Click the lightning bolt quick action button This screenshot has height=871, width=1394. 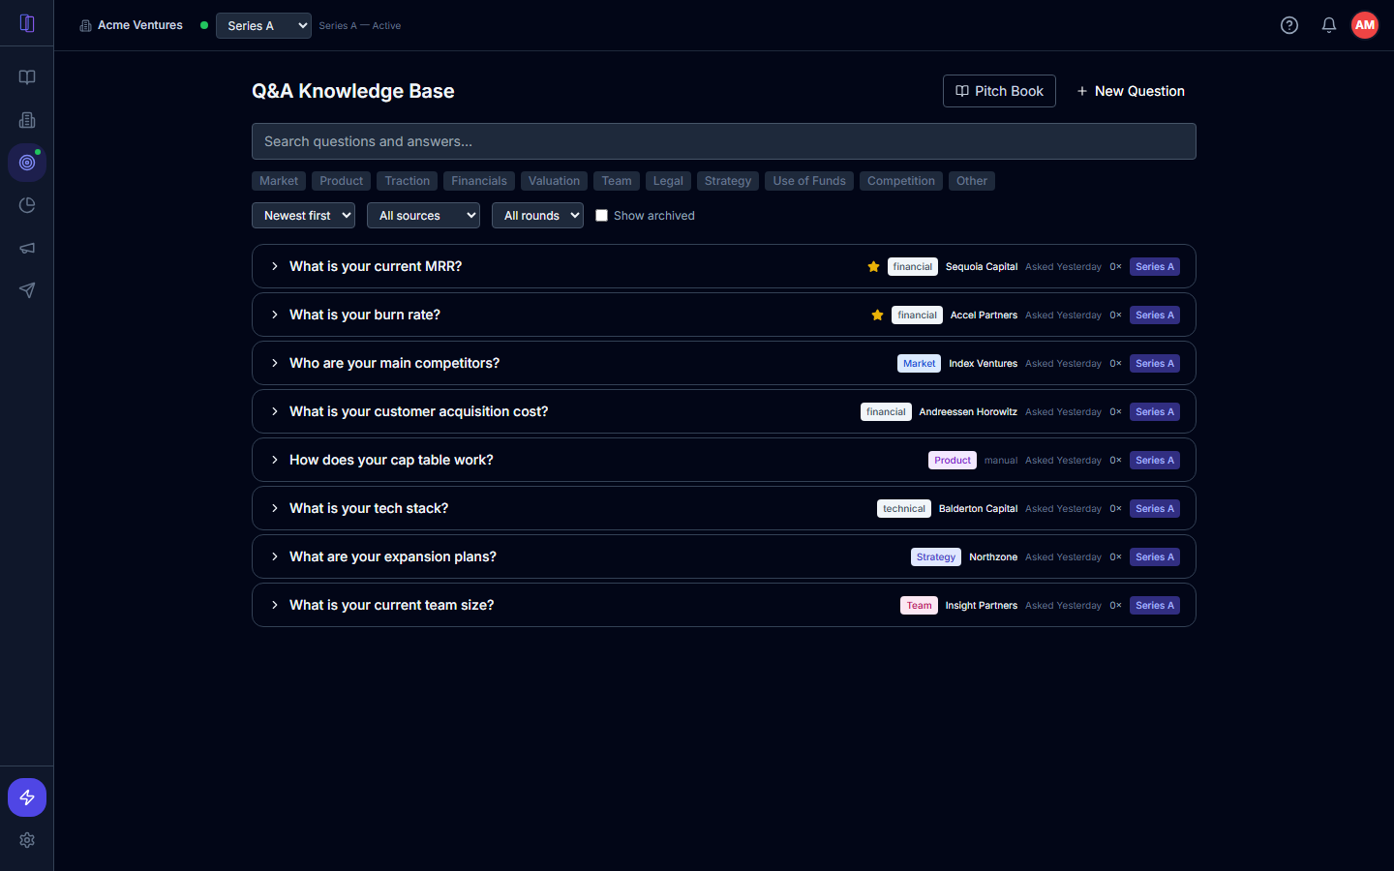[x=27, y=797]
